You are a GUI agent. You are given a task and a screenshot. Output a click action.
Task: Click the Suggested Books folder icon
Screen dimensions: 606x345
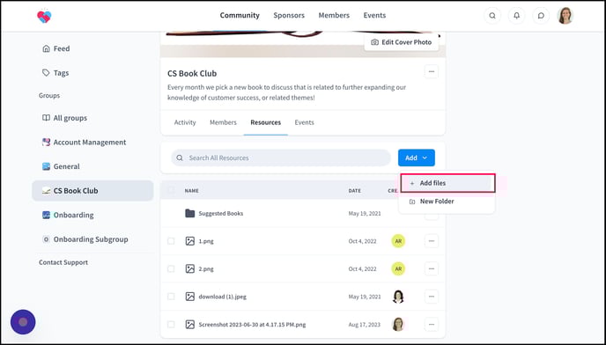(x=189, y=213)
